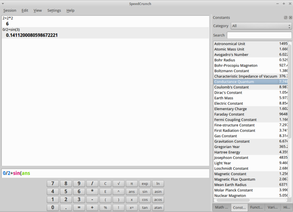Image resolution: width=293 pixels, height=212 pixels.
Task: Click the ln keypad button
Action: click(158, 184)
